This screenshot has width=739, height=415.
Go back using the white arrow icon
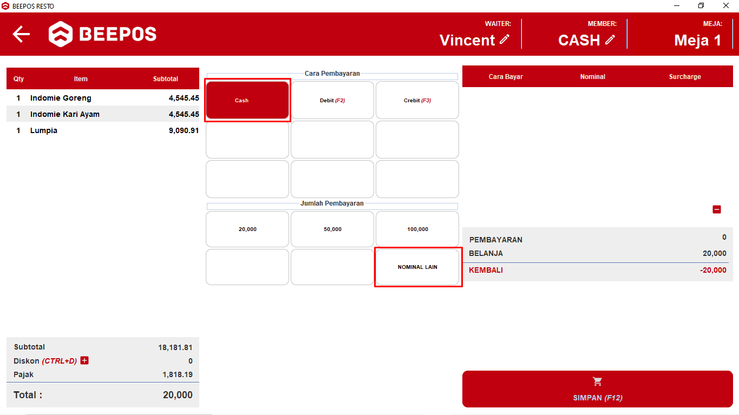(21, 34)
